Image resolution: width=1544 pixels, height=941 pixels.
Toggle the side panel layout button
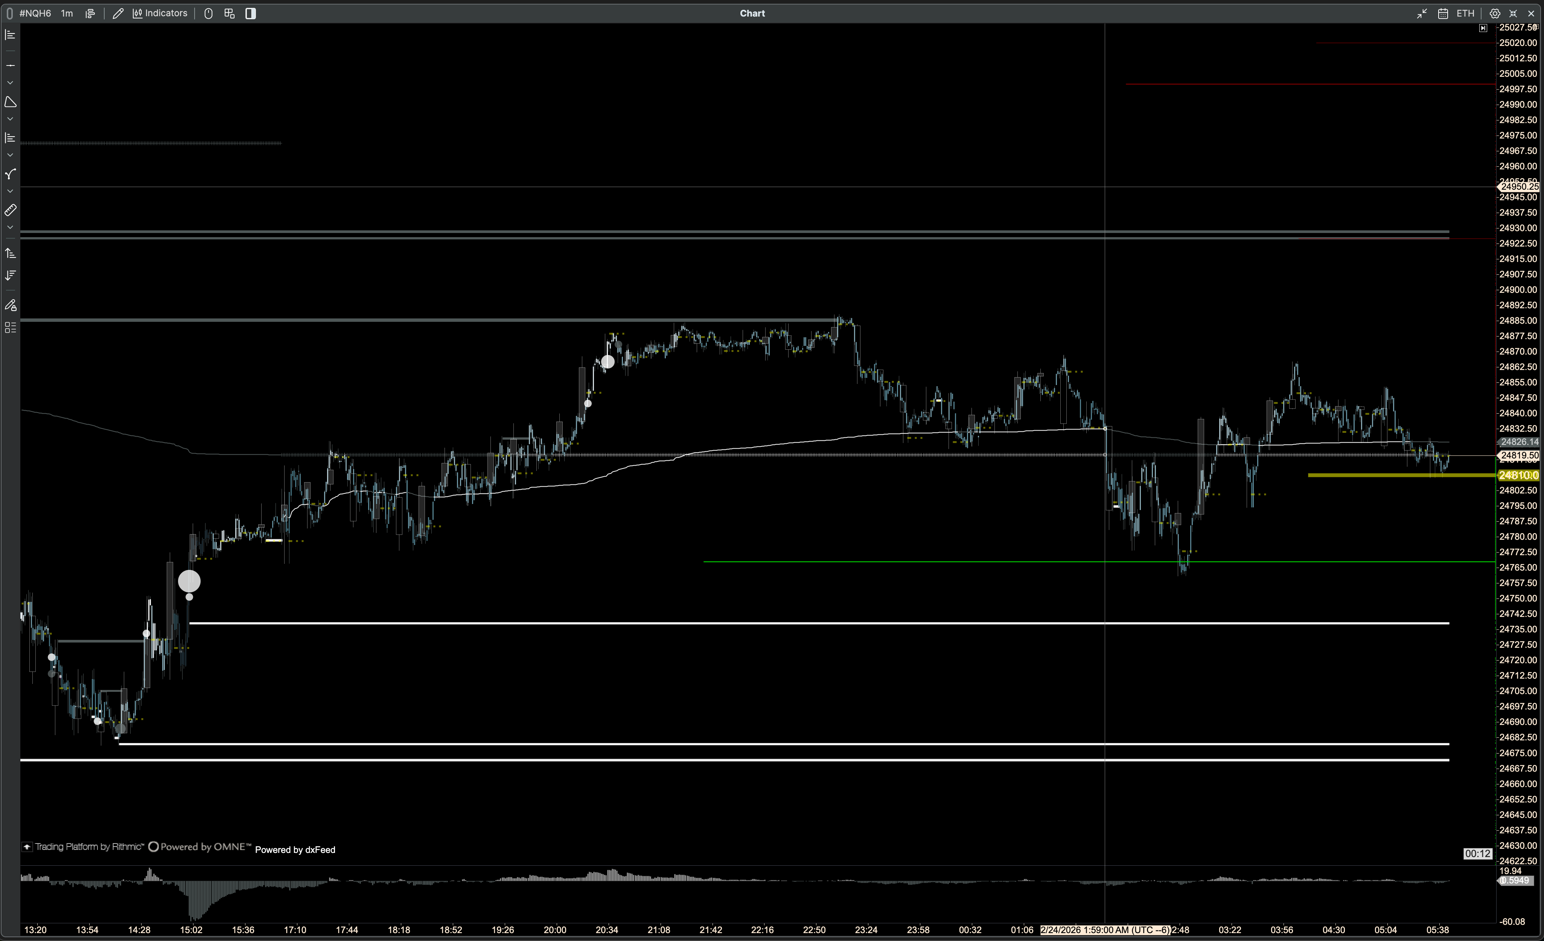point(251,13)
